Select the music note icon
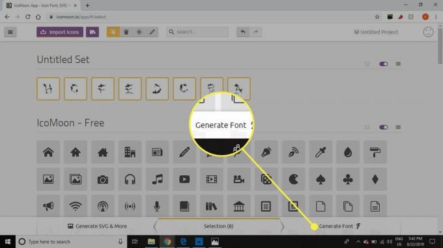 [x=157, y=179]
